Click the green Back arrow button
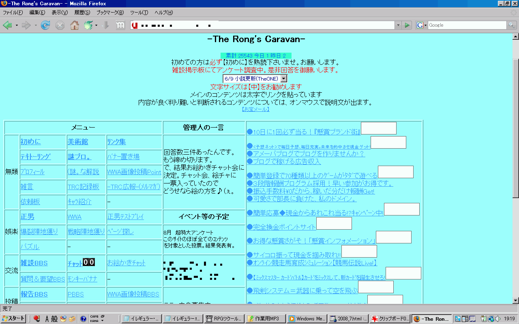The width and height of the screenshot is (519, 324). tap(7, 26)
